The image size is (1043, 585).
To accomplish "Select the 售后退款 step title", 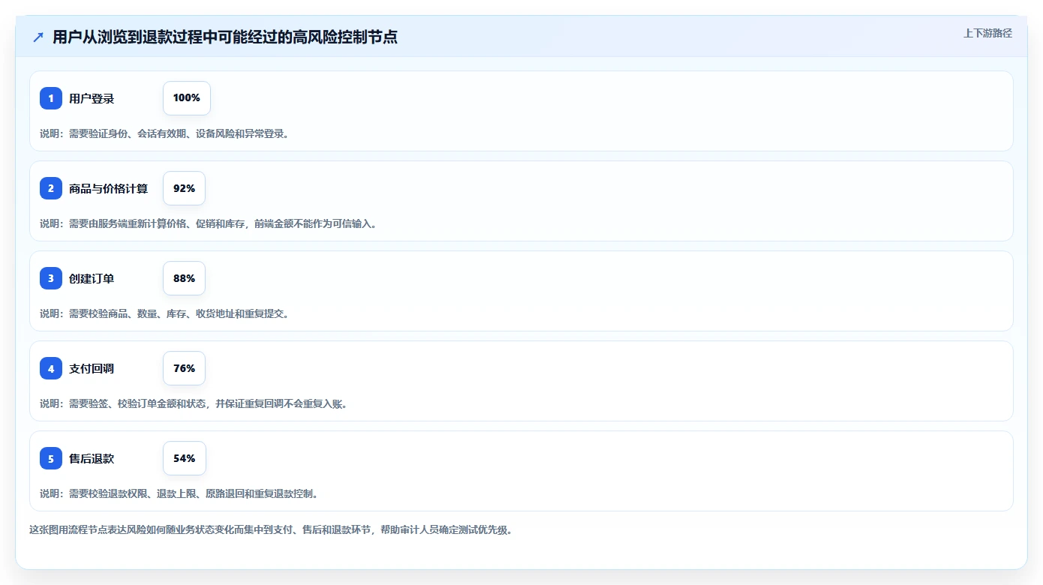I will point(92,458).
